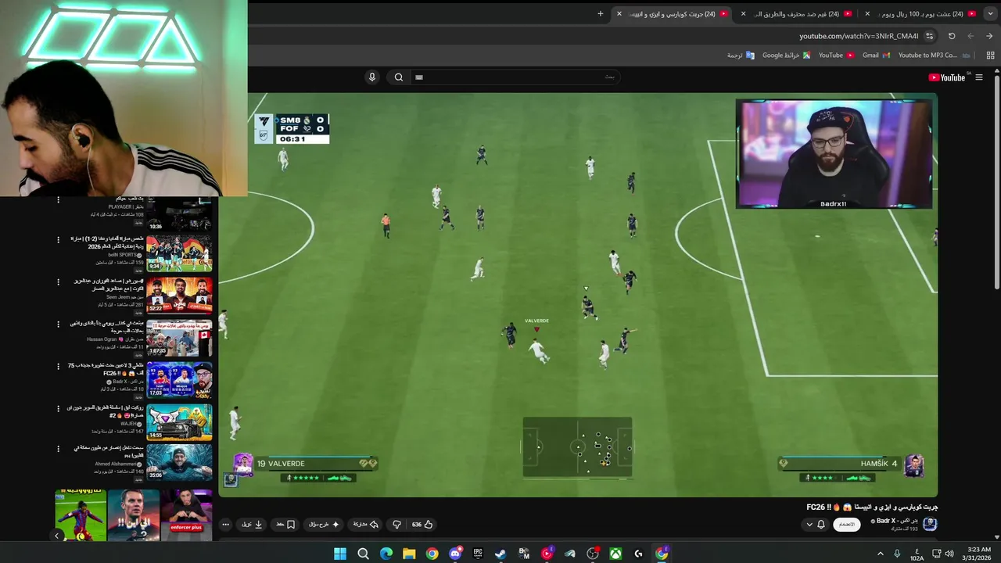Open Badr X channel avatar
The width and height of the screenshot is (1001, 563).
pos(930,524)
